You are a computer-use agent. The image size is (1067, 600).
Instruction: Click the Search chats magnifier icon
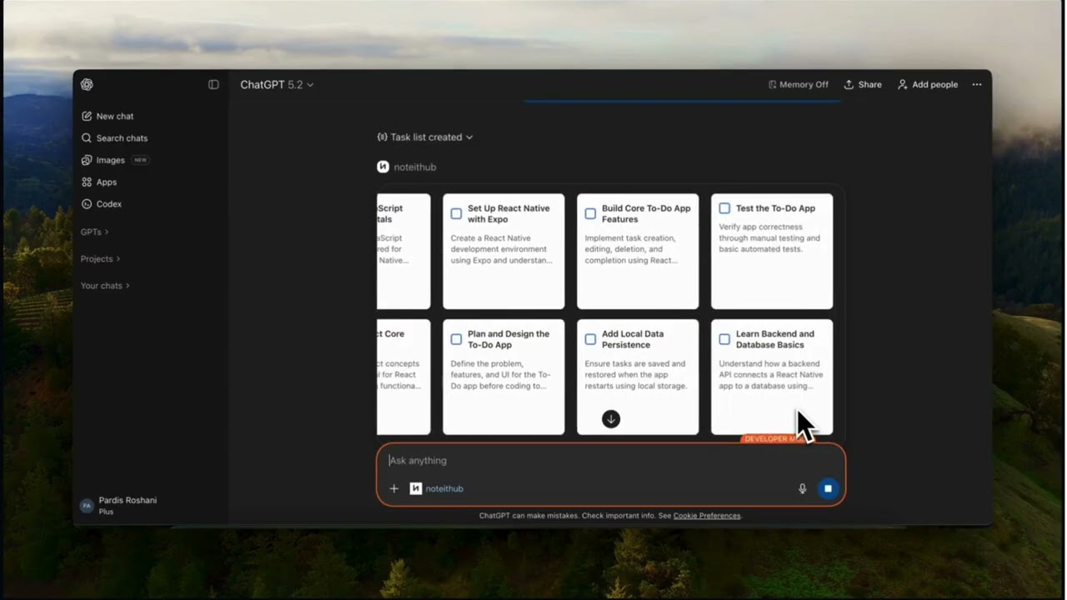tap(87, 138)
